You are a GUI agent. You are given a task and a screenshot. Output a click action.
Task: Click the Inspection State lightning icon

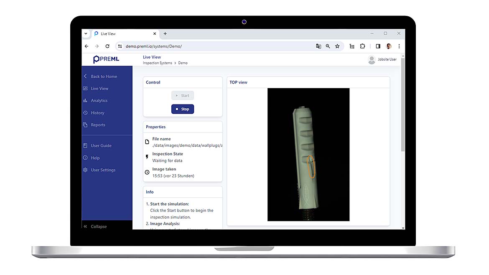coord(147,157)
